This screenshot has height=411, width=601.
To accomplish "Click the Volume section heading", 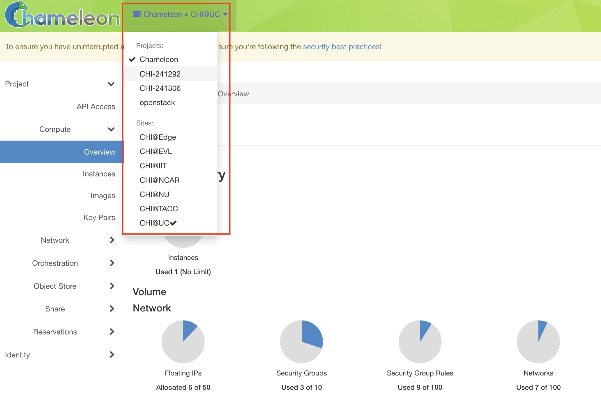I will (149, 292).
